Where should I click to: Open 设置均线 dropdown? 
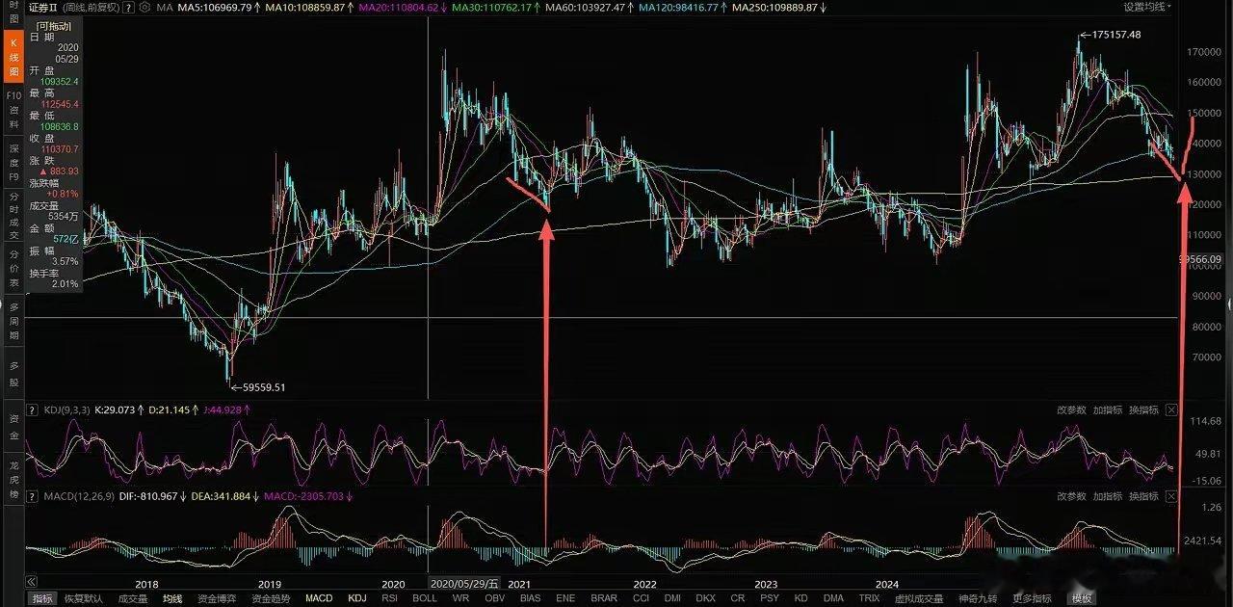[1145, 7]
